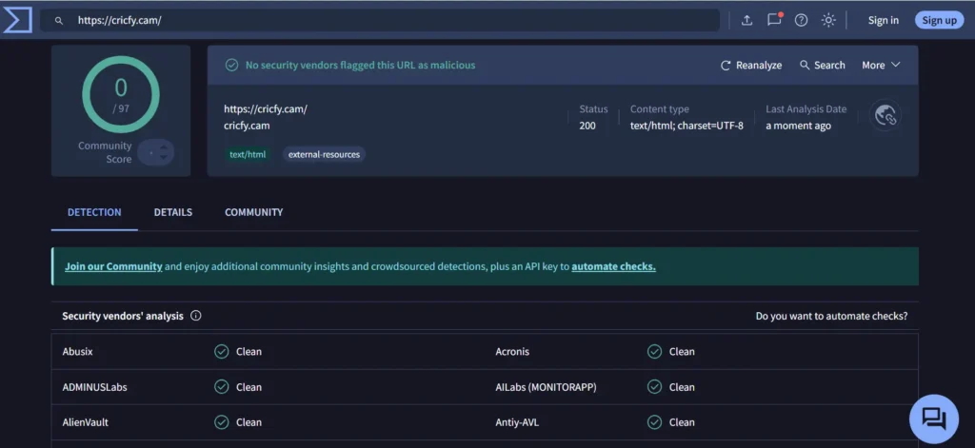This screenshot has height=448, width=975.
Task: Select AILabs (MONITORAPP) vendor name
Action: (546, 387)
